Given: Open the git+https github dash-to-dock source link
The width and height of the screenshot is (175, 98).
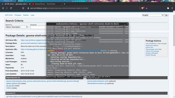Looking at the screenshot, I should pyautogui.click(x=44, y=97).
